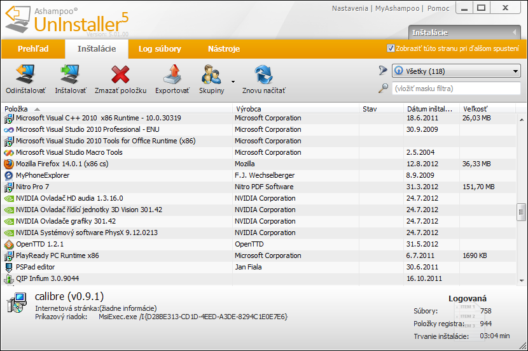Click the Visual C++ 2010 x86 Runtime icon
The width and height of the screenshot is (528, 351).
(x=9, y=118)
